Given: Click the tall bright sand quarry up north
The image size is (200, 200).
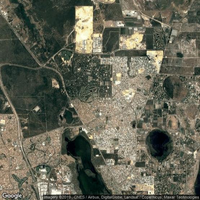Looking at the screenshot, I should click(84, 29).
